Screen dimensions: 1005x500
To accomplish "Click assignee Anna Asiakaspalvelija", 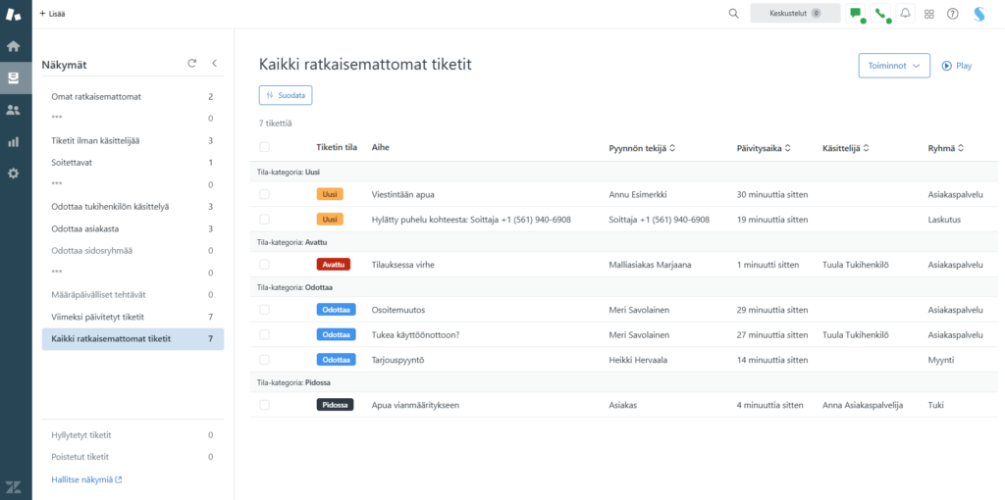I will [863, 405].
